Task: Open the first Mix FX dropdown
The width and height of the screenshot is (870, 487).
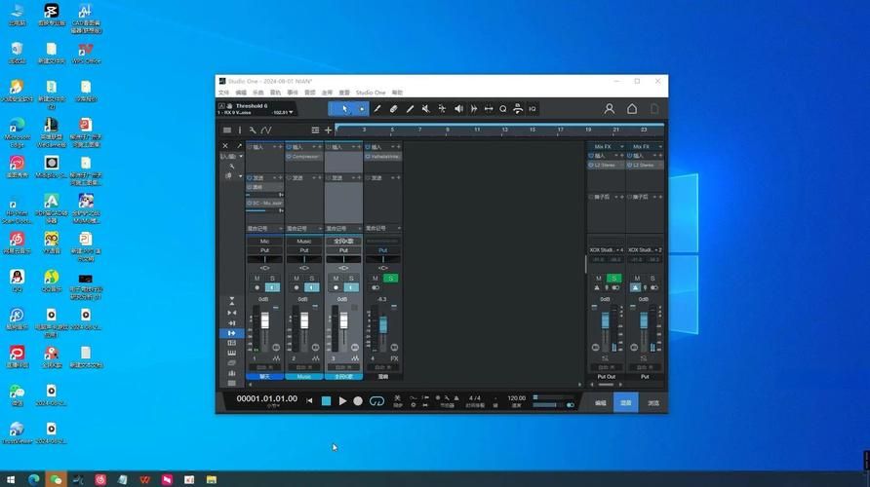Action: coord(602,146)
